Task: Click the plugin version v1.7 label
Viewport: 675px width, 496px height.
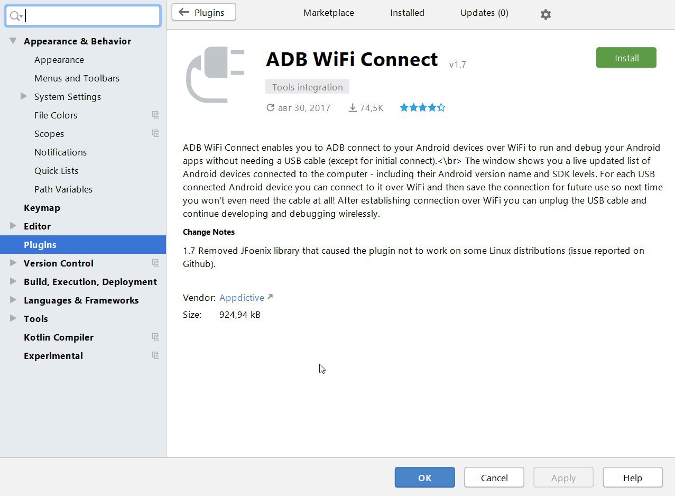Action: [x=458, y=65]
